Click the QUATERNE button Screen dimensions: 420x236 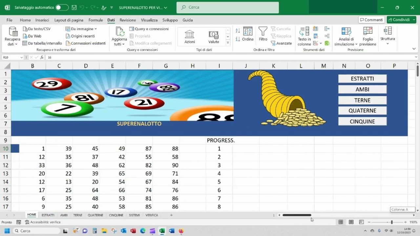click(x=362, y=111)
